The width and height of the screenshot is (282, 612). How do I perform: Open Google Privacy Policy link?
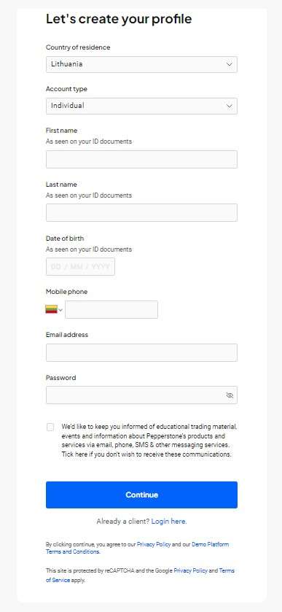click(x=191, y=570)
